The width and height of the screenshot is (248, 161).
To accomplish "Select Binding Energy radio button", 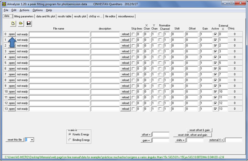I will tap(70, 140).
